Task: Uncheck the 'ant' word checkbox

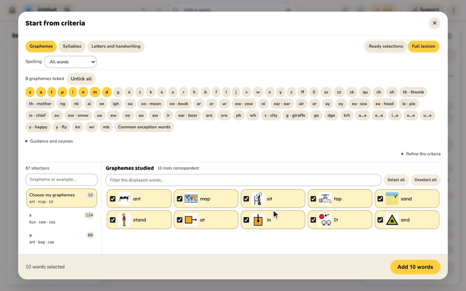Action: click(113, 199)
